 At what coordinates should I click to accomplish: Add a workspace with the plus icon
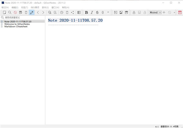(164, 12)
